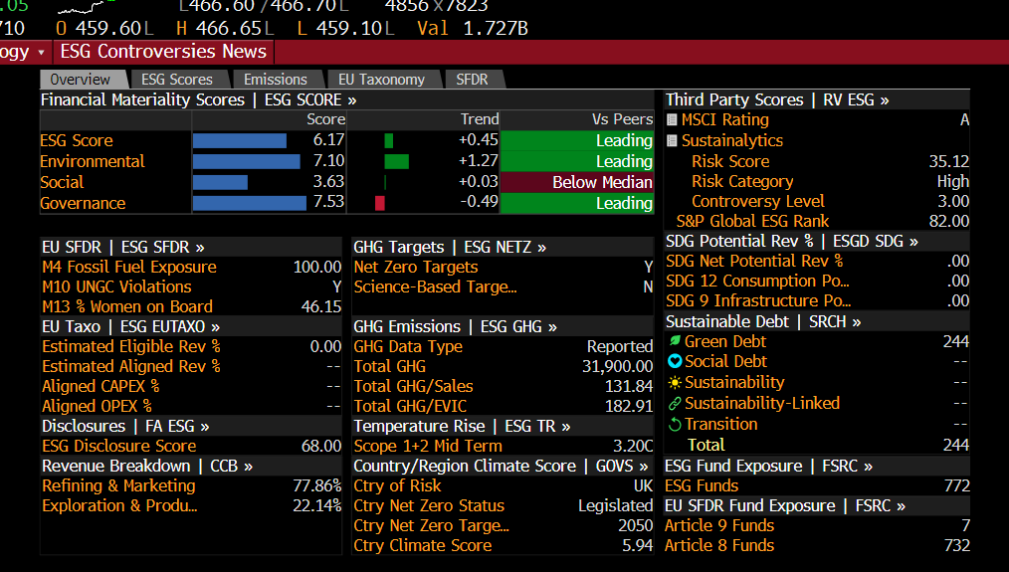Click the Sustainability-Linked chain icon
The image size is (1009, 572).
(675, 404)
